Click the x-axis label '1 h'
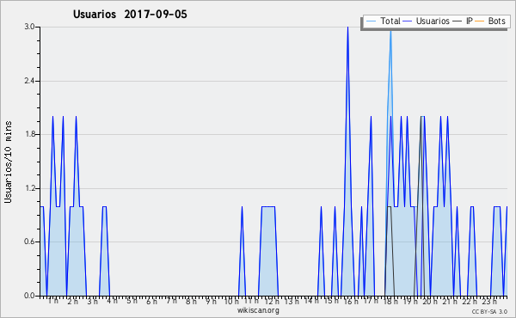The height and width of the screenshot is (318, 516). 53,301
